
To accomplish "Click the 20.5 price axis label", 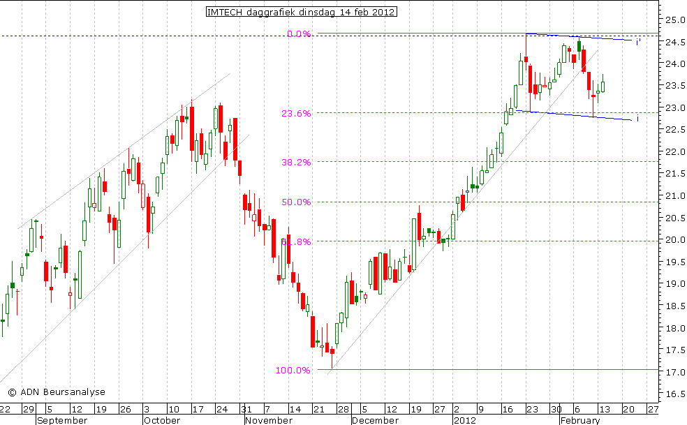I will [x=675, y=218].
